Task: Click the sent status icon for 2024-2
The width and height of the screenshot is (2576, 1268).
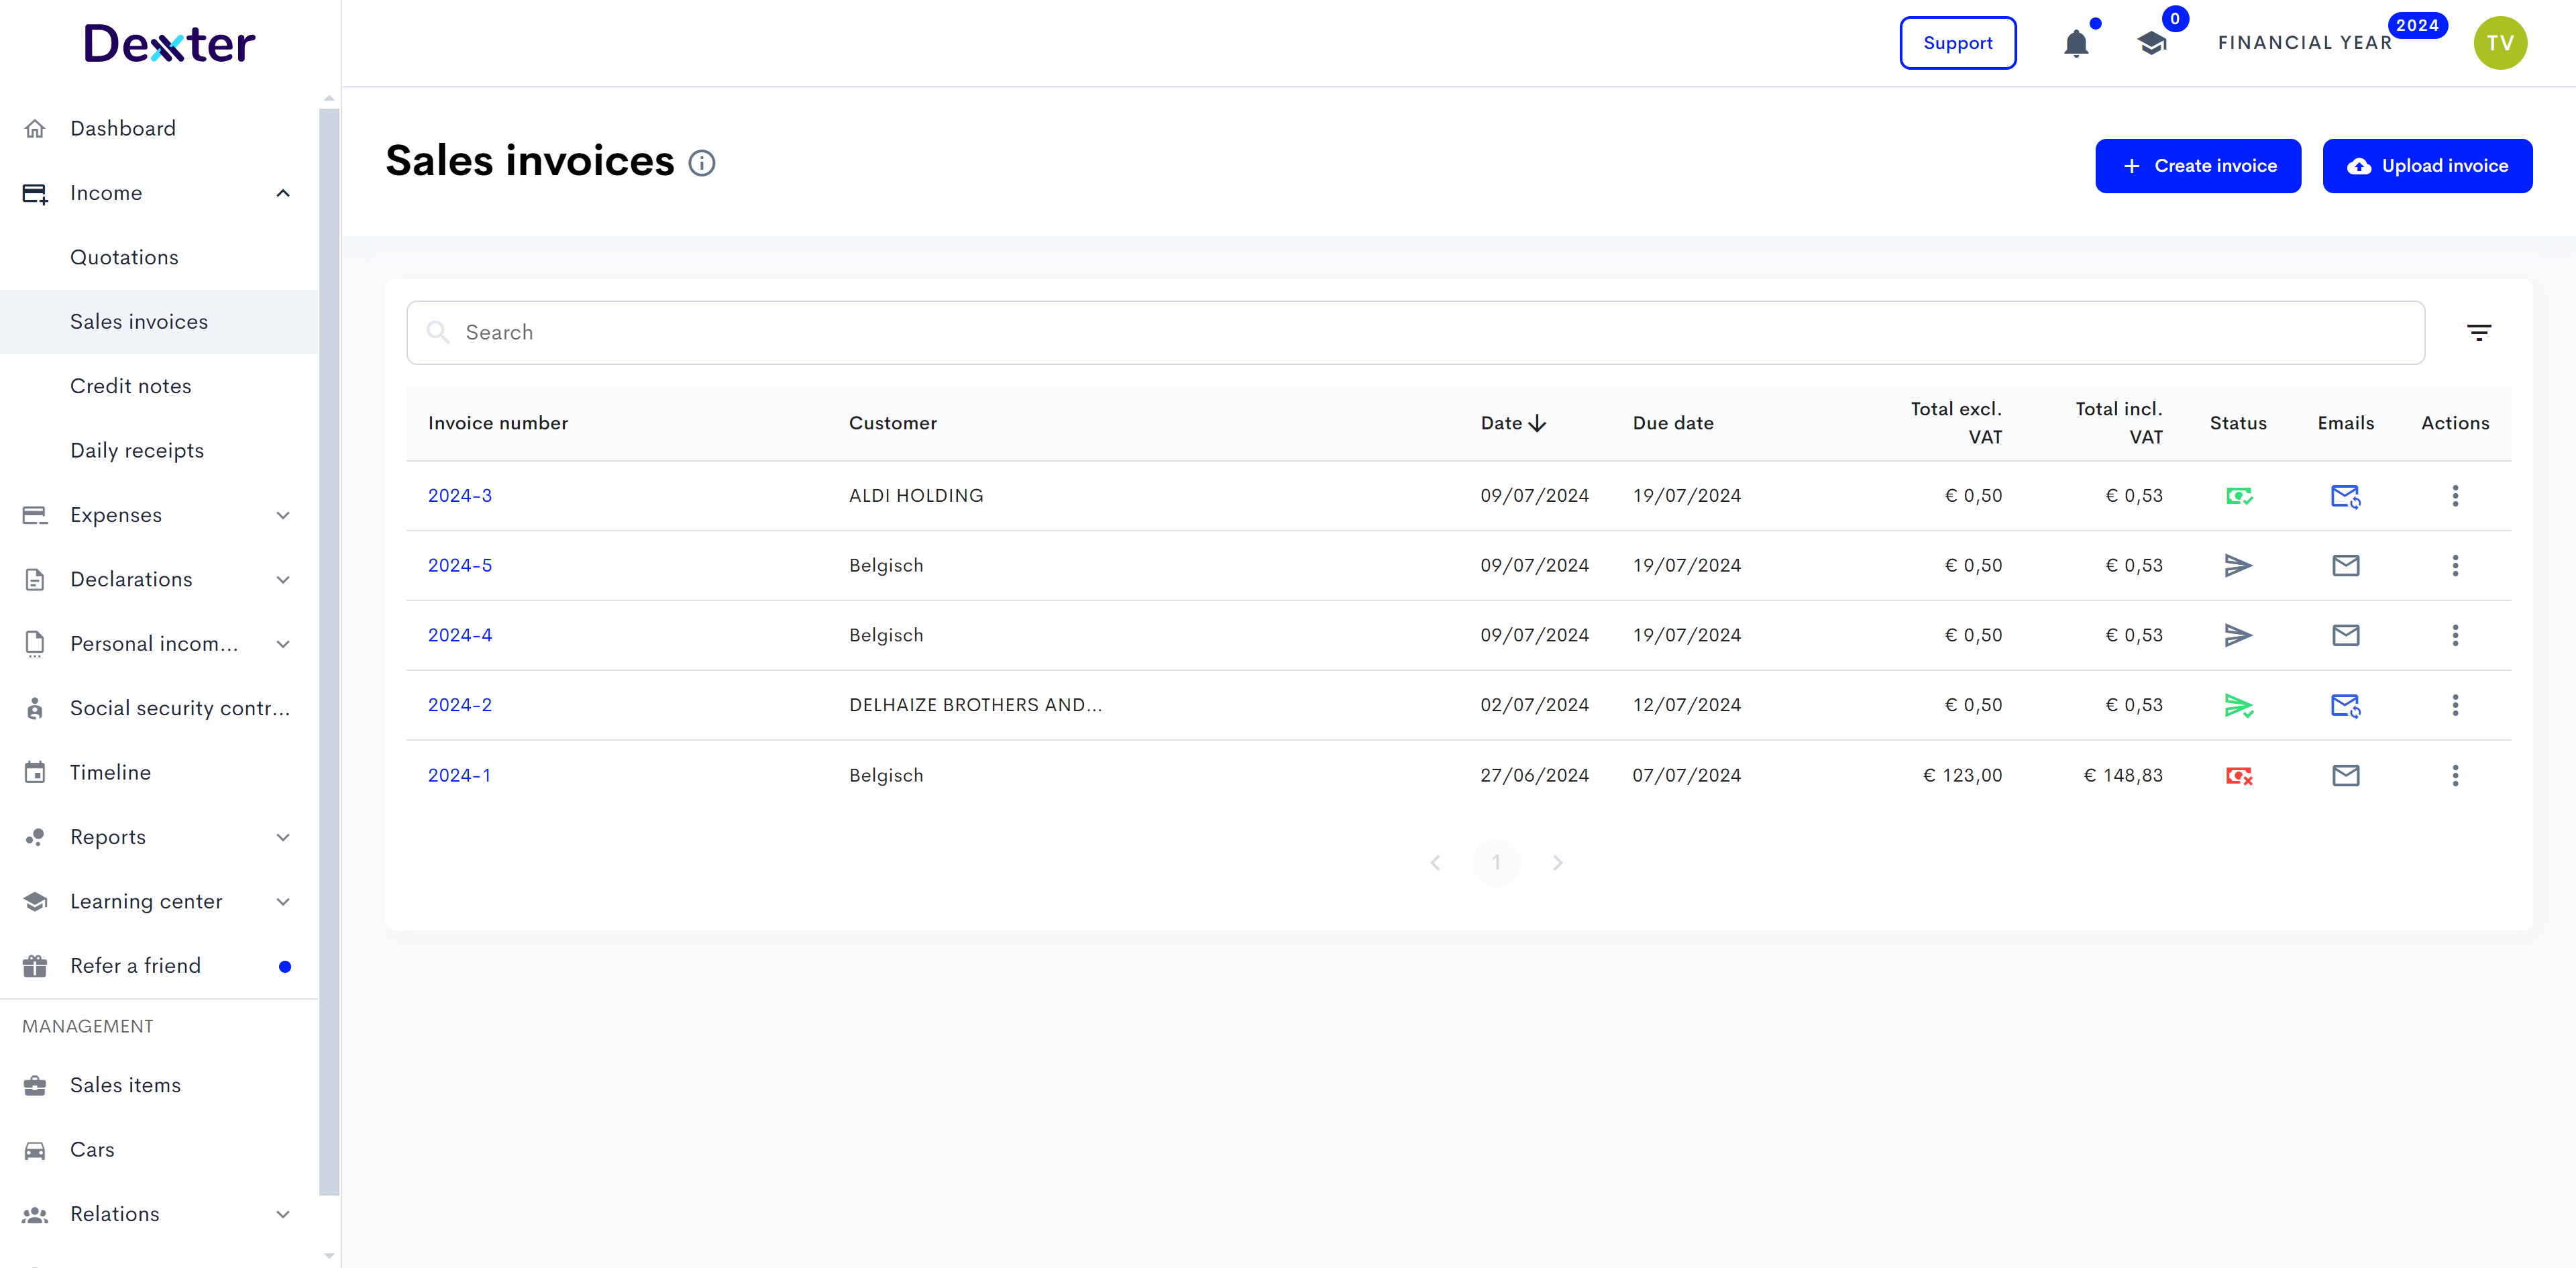Action: point(2238,704)
